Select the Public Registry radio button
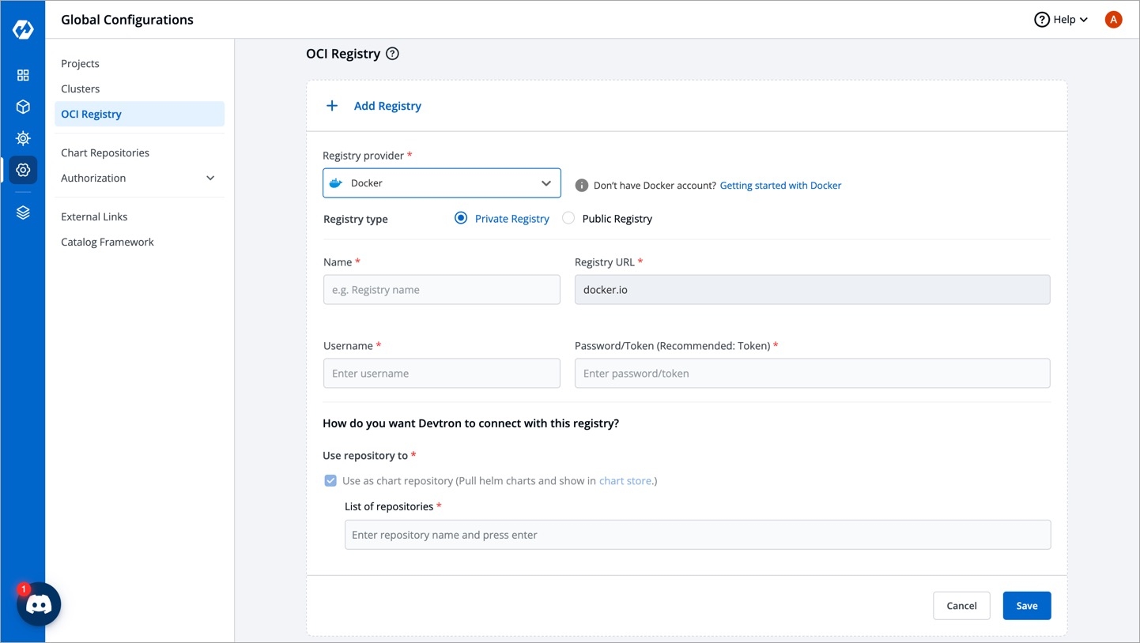Viewport: 1140px width, 643px height. click(x=568, y=218)
